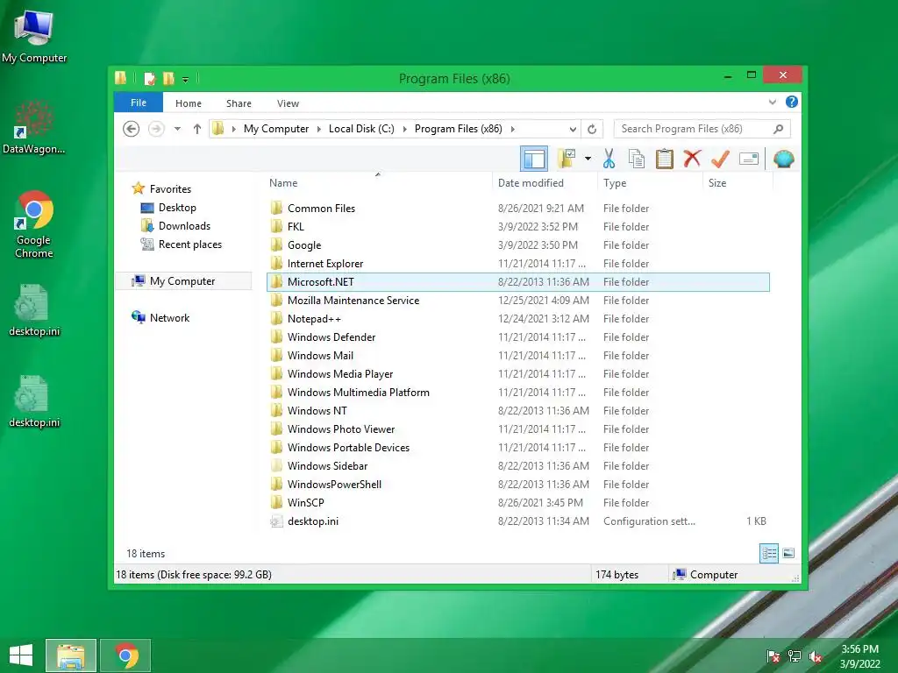
Task: Click the Properties icon in quick access toolbar
Action: point(149,78)
